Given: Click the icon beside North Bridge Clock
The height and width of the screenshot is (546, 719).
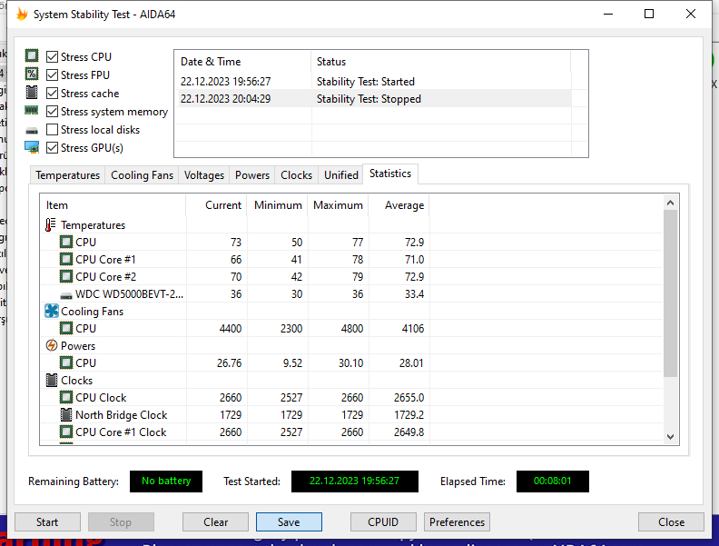Looking at the screenshot, I should click(x=66, y=415).
